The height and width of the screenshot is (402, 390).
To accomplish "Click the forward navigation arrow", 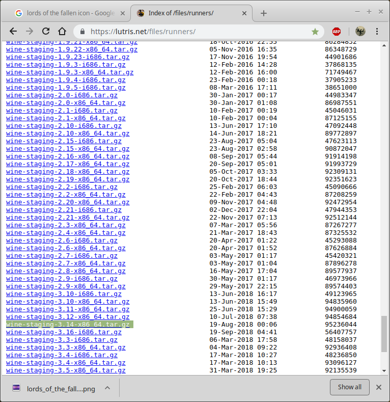I will click(x=30, y=32).
